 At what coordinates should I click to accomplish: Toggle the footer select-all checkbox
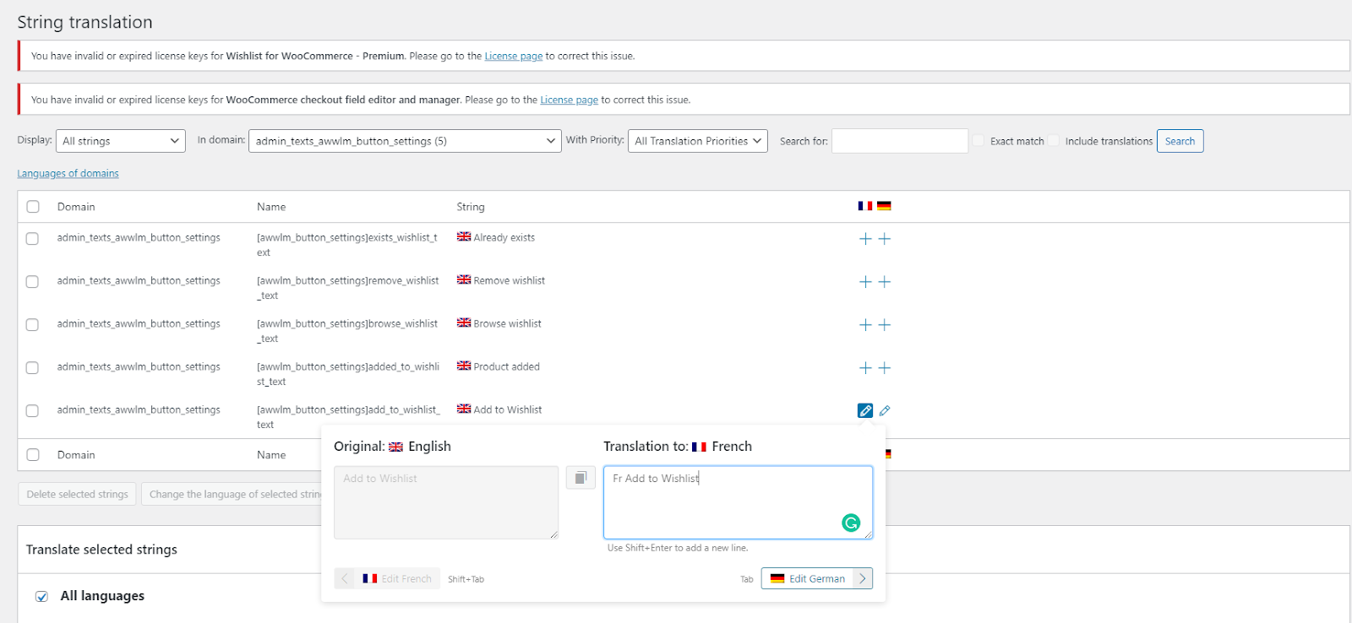coord(33,455)
